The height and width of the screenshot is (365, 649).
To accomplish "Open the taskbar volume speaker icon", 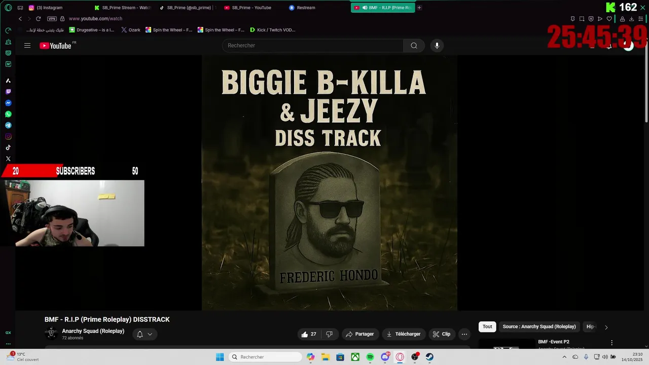I will 605,357.
